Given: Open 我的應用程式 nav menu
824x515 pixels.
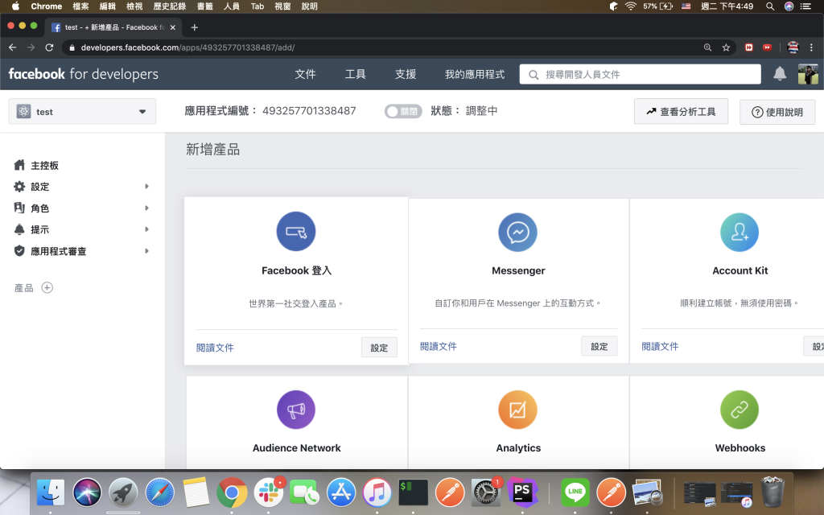Looking at the screenshot, I should (475, 74).
